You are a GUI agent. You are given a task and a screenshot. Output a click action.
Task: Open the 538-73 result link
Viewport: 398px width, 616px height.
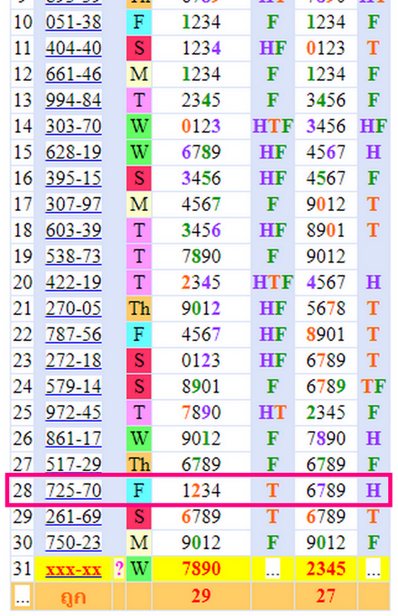[73, 256]
